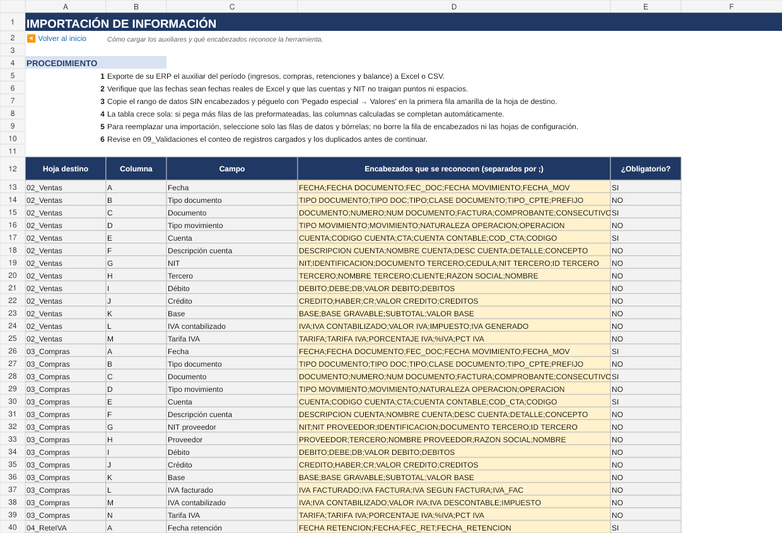Screen dimensions: 782x533
Task: Click headers cell 'IVA;IVA CONTABILIZADO' in row 24
Action: pyautogui.click(x=454, y=326)
